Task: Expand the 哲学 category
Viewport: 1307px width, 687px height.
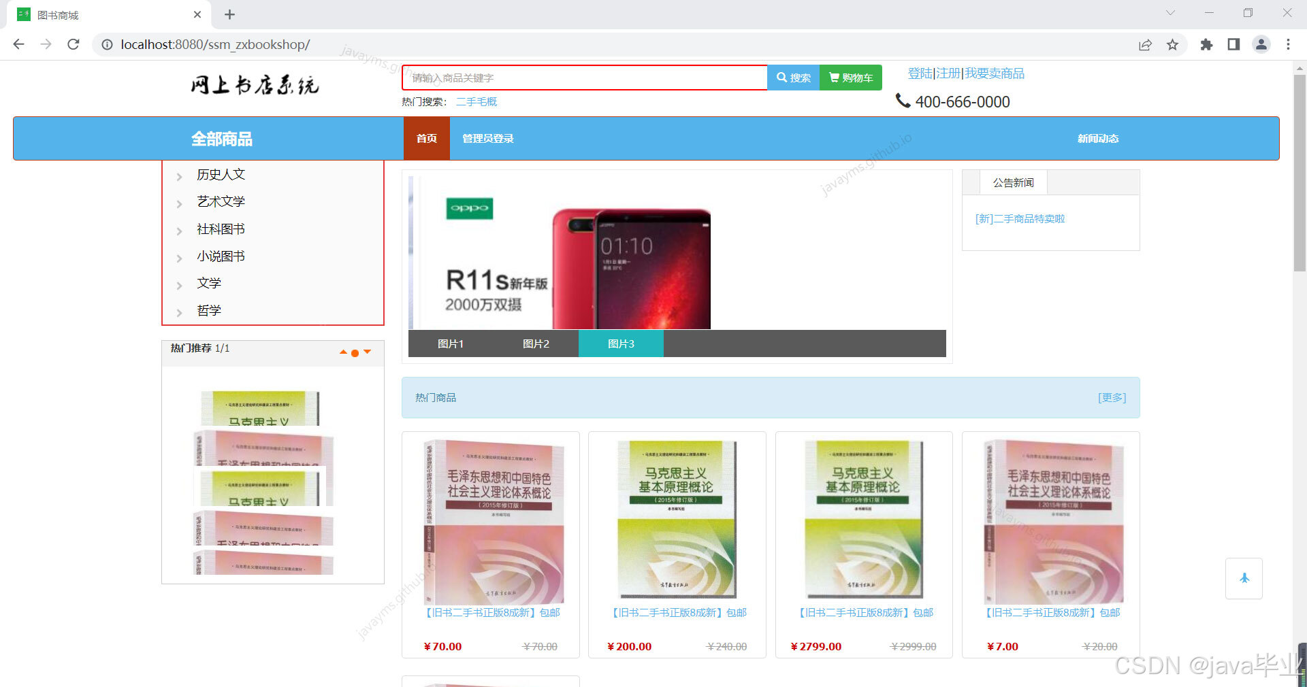Action: click(x=209, y=311)
